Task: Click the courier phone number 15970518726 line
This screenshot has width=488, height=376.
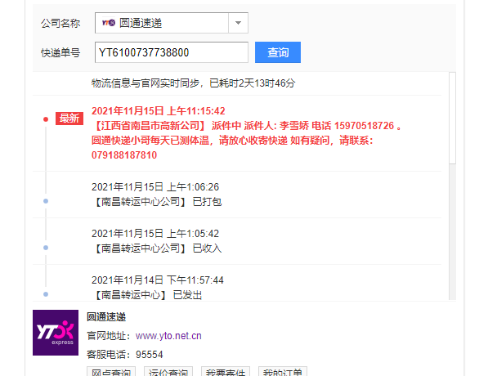Action: (247, 126)
